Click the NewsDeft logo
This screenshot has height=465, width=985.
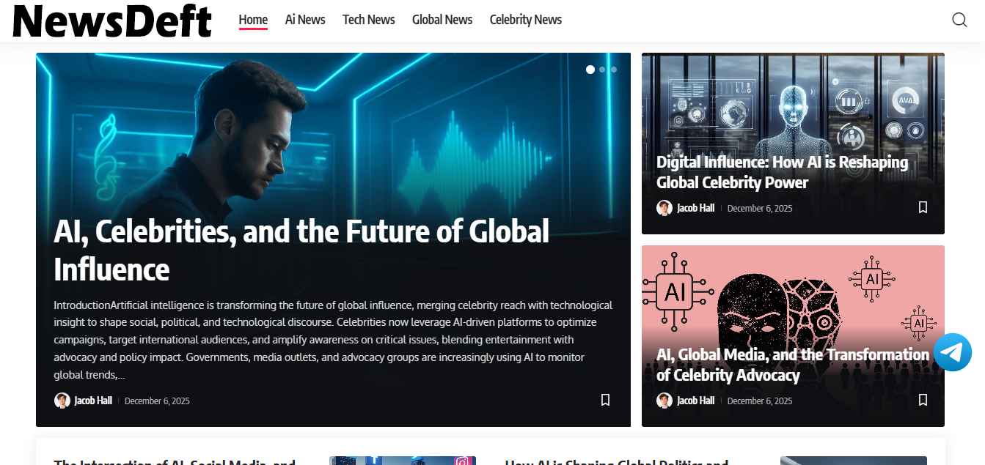[x=112, y=21]
